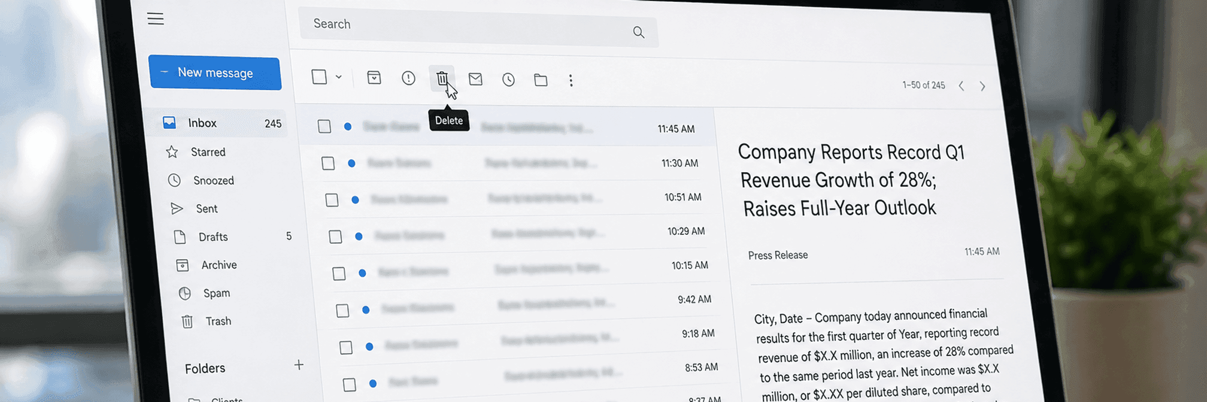The height and width of the screenshot is (402, 1207).
Task: Click the box icon beside Archive
Action: coord(182,265)
